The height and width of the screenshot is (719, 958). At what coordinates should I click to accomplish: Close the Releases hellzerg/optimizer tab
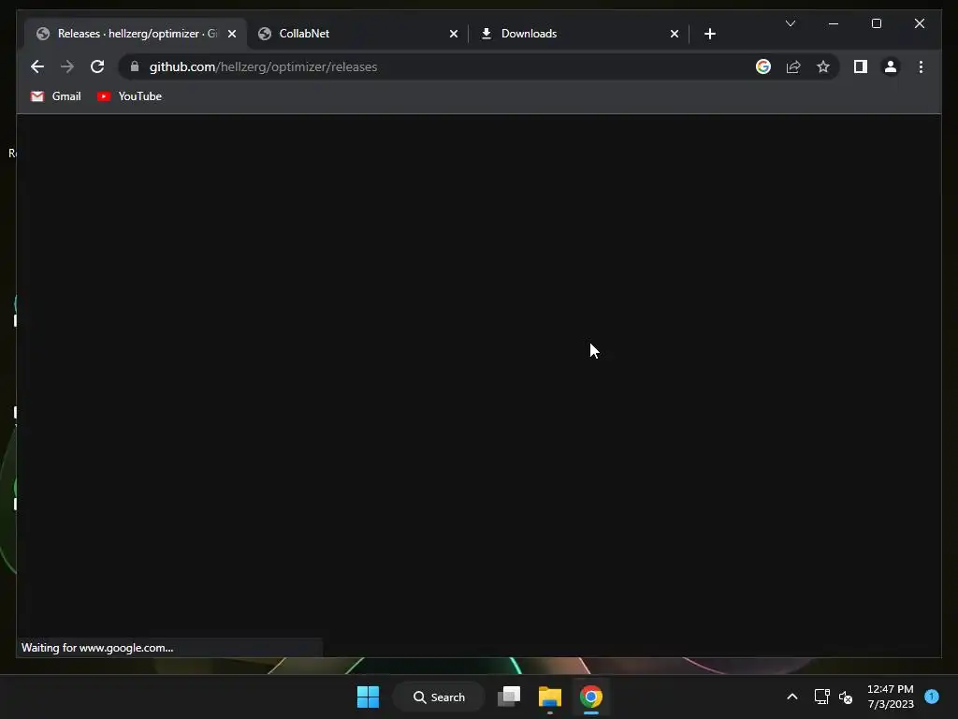pyautogui.click(x=232, y=34)
